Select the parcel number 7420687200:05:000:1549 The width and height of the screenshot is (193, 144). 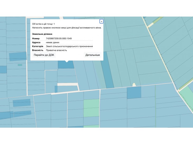tap(59, 38)
